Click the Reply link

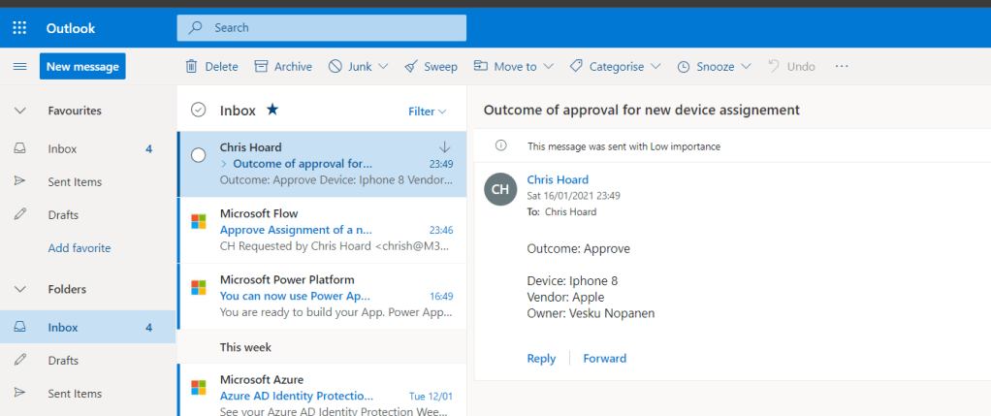[x=541, y=358]
